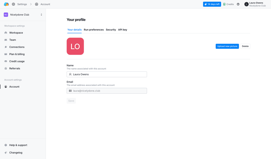The height and width of the screenshot is (159, 271).
Task: Click the envelope icon in Email field
Action: click(70, 91)
